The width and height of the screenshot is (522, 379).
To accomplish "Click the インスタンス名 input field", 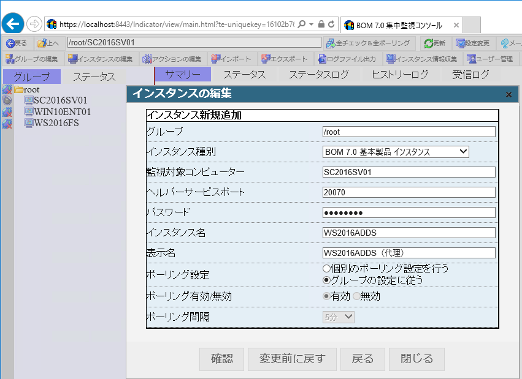I will [x=409, y=233].
